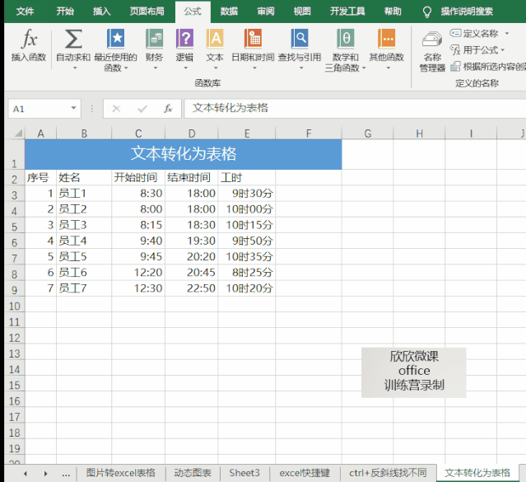Open the Name Manager (名称管理器)
Screen dimensions: 526x482
[x=432, y=51]
